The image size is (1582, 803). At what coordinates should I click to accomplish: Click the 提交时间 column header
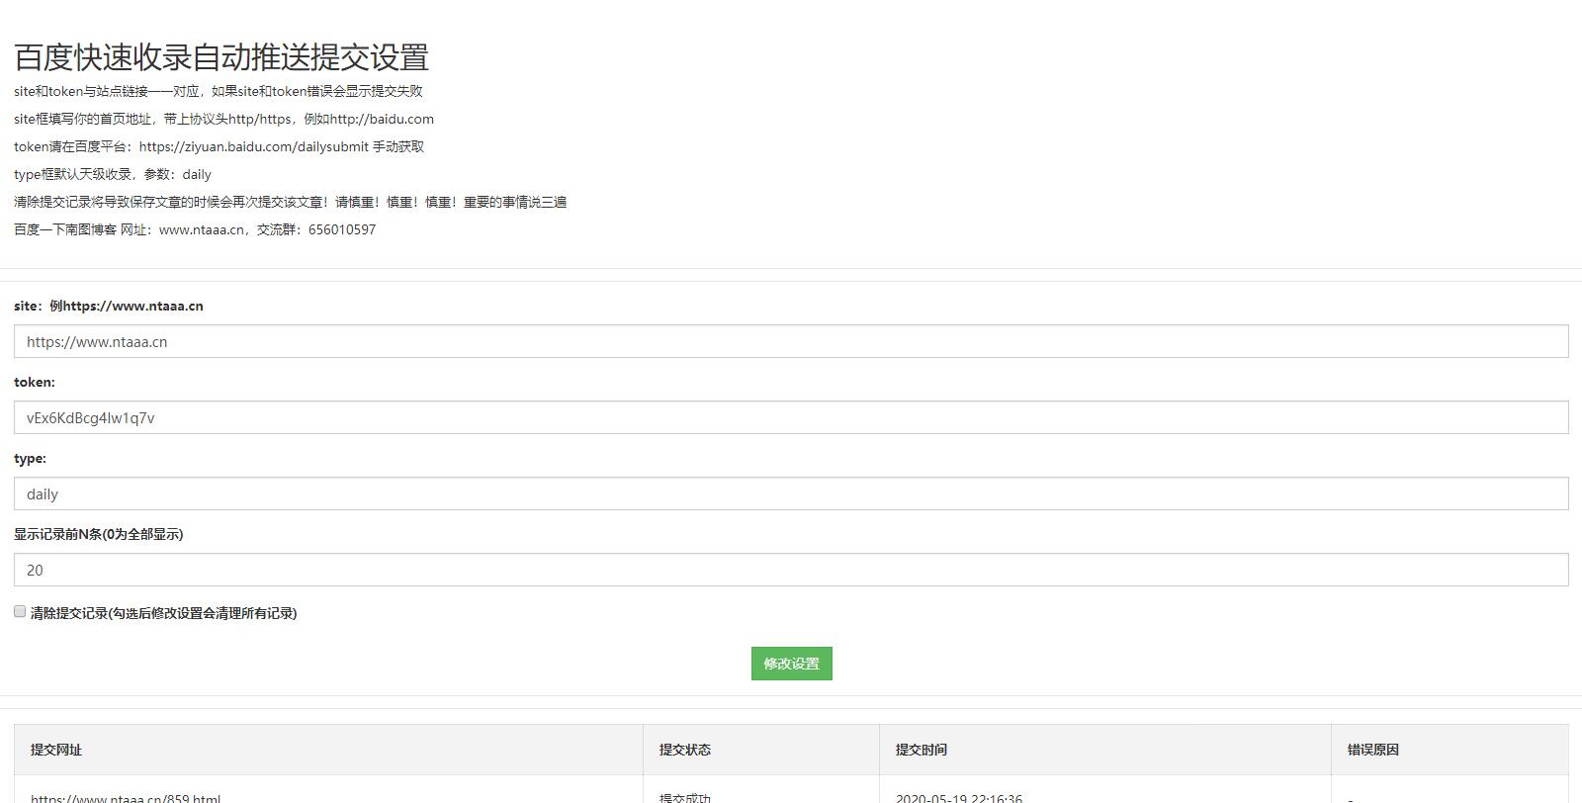coord(922,750)
